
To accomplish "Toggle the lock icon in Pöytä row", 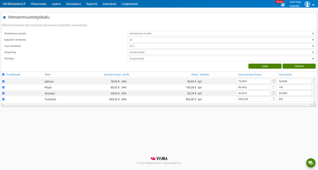I will 274,87.
